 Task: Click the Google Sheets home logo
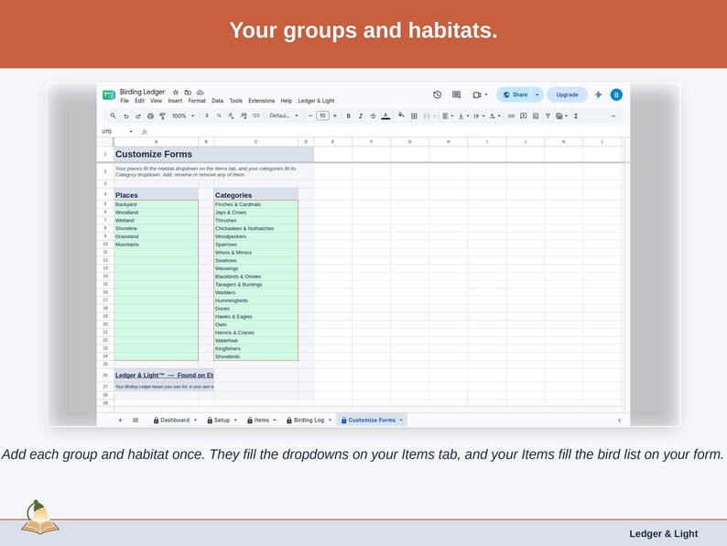tap(108, 95)
